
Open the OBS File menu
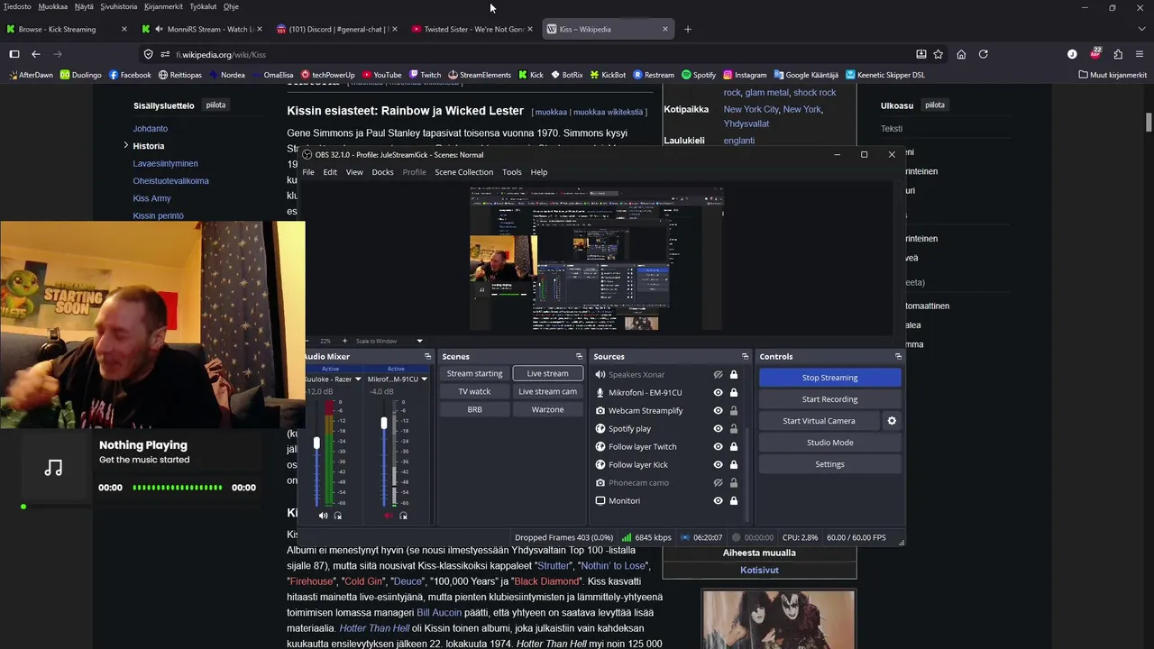point(308,172)
